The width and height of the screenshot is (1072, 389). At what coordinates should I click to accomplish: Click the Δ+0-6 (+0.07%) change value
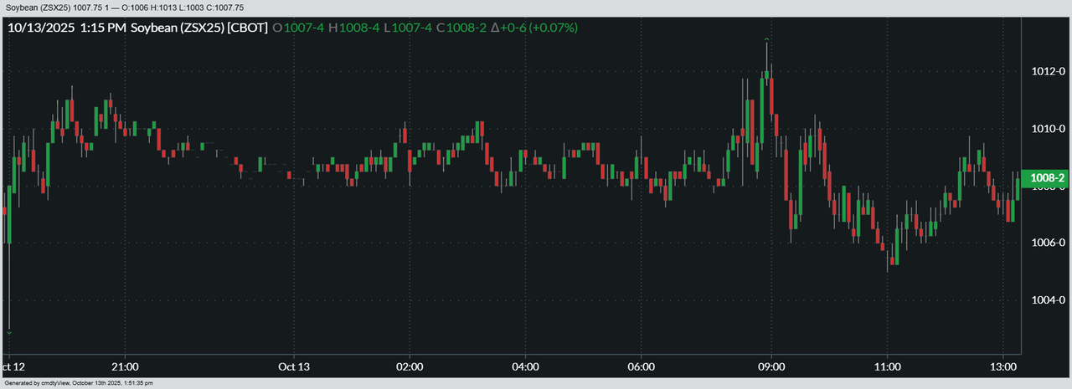533,28
